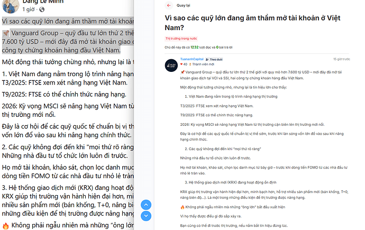Click the globe privacy icon beside 1 giờ

pos(42,10)
